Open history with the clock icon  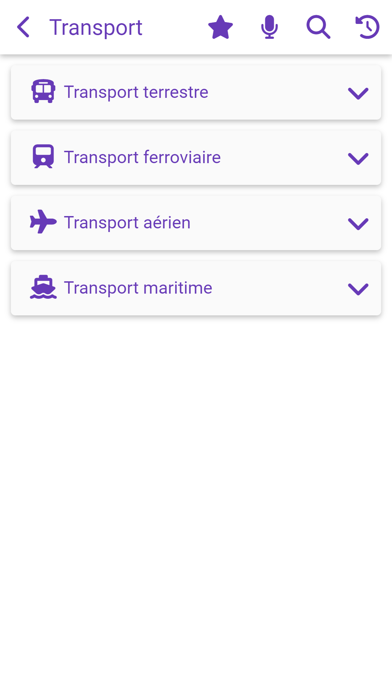tap(367, 27)
